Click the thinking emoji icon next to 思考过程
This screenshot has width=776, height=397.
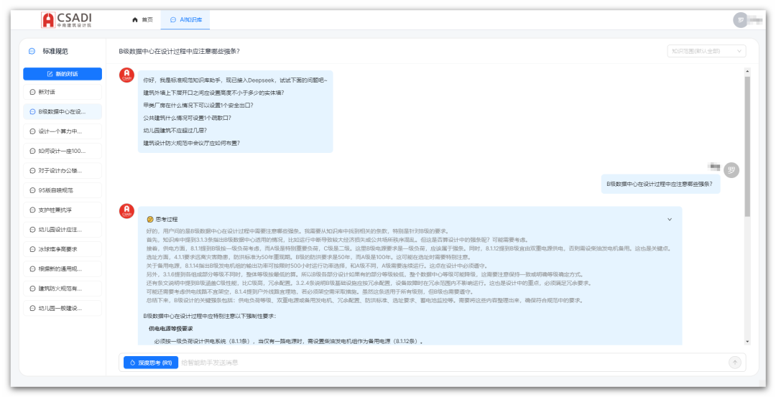(x=150, y=219)
